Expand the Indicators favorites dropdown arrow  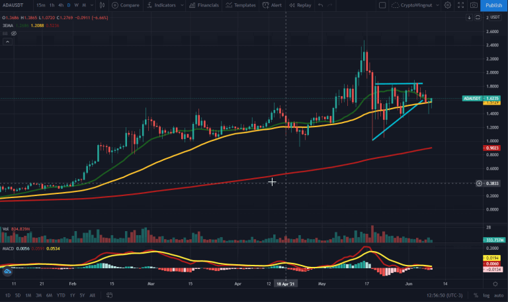point(182,5)
